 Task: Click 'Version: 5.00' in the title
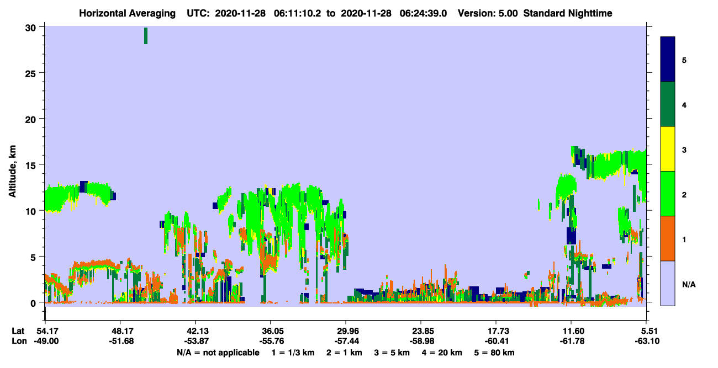(x=487, y=13)
